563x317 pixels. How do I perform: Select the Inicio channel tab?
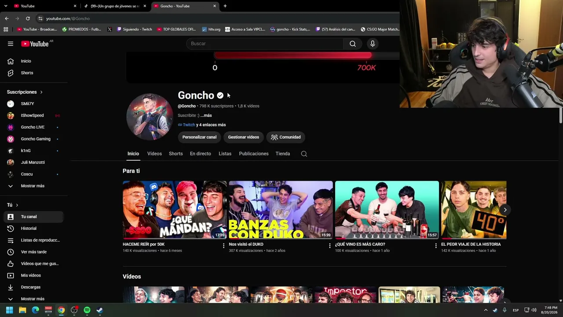point(133,154)
